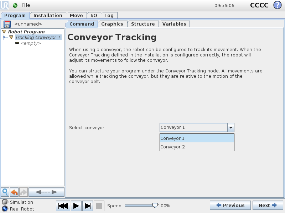Select Simulation mode

pos(5,202)
